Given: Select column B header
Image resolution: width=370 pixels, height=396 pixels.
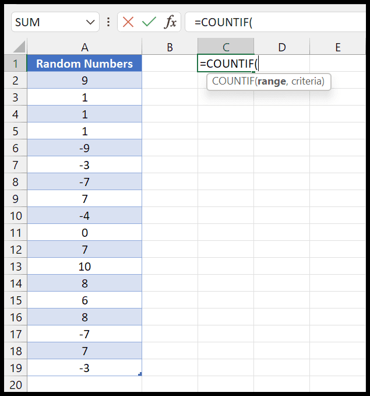Looking at the screenshot, I should [x=170, y=47].
